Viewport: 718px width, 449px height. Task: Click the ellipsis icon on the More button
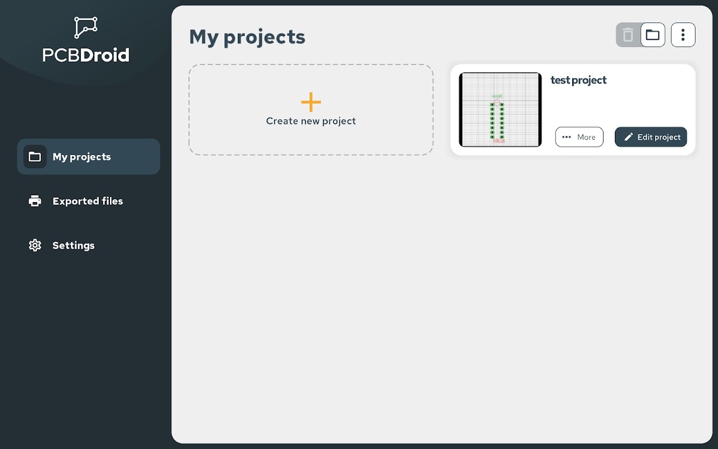pos(567,137)
